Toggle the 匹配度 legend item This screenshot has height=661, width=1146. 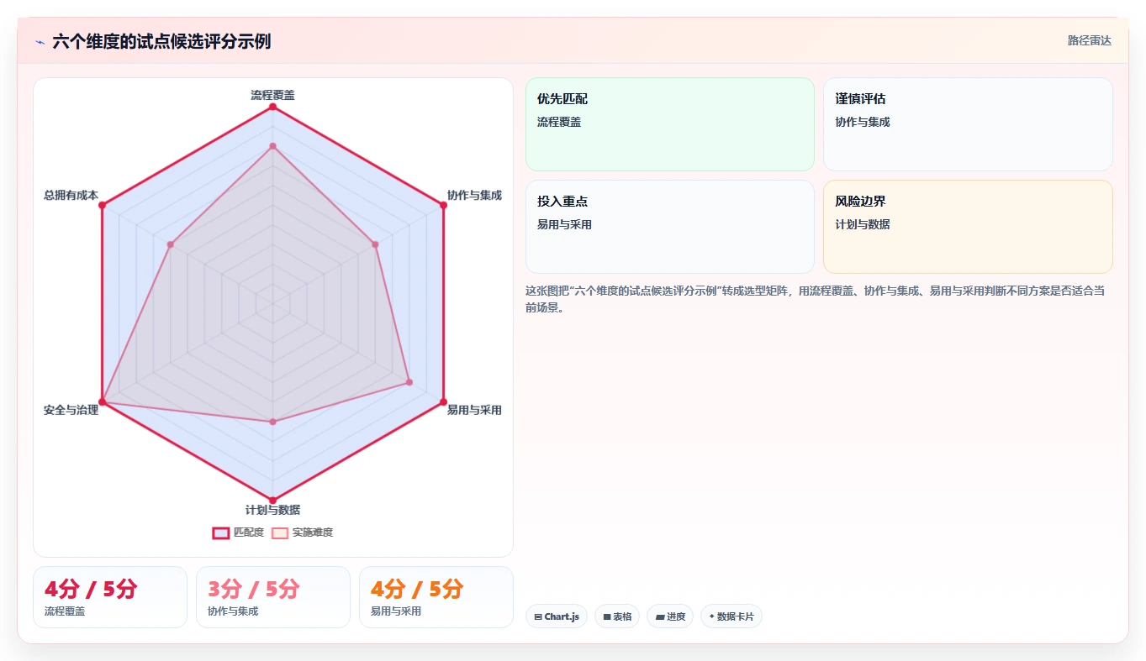[x=239, y=532]
